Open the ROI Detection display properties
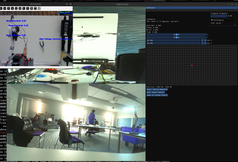 (39, 9)
